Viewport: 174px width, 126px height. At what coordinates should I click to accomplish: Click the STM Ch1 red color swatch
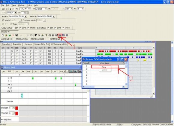point(16,108)
